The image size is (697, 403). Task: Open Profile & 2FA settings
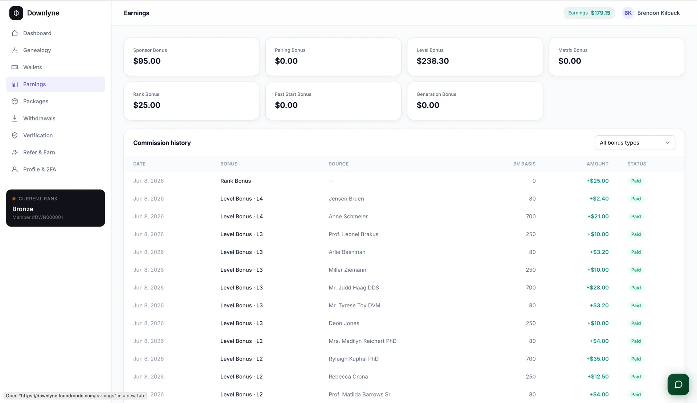[56, 169]
